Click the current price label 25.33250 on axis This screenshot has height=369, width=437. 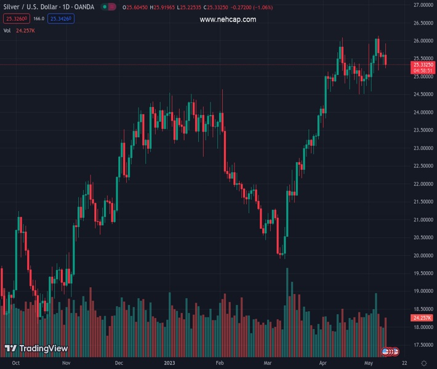pos(423,65)
